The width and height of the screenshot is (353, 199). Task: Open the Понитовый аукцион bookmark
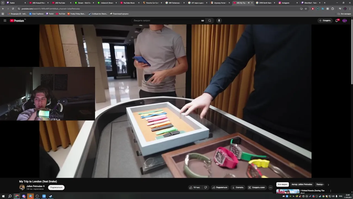pyautogui.click(x=119, y=14)
